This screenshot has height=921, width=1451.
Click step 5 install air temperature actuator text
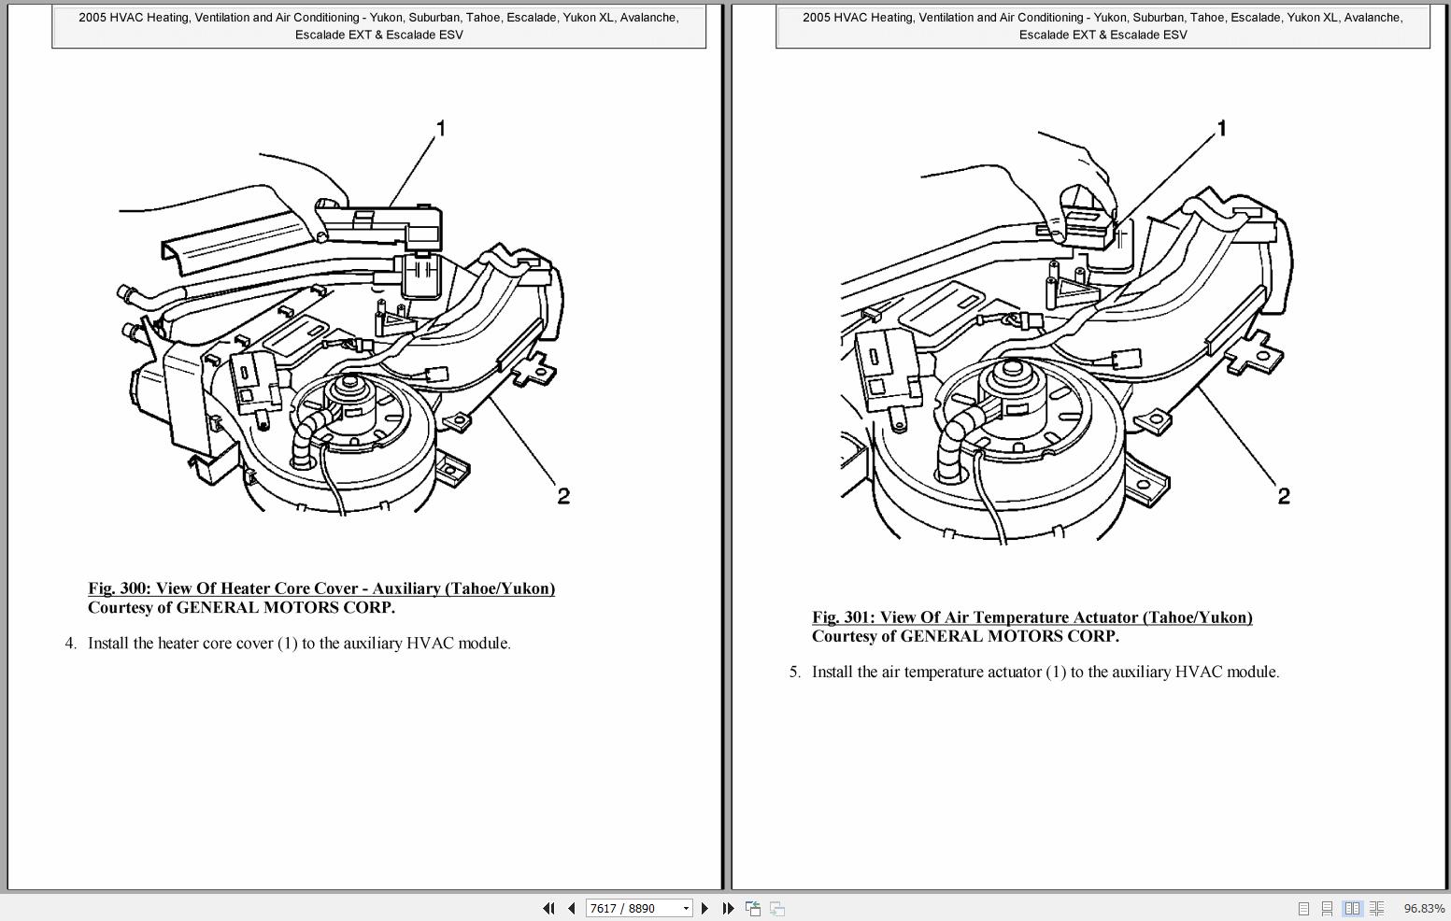point(1045,673)
